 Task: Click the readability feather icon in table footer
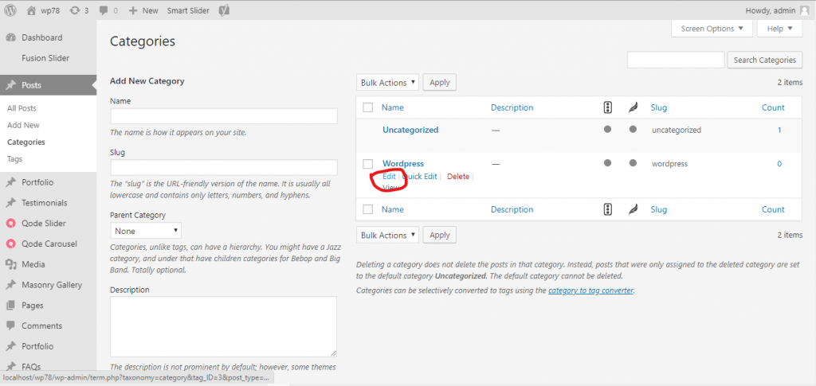pyautogui.click(x=633, y=209)
